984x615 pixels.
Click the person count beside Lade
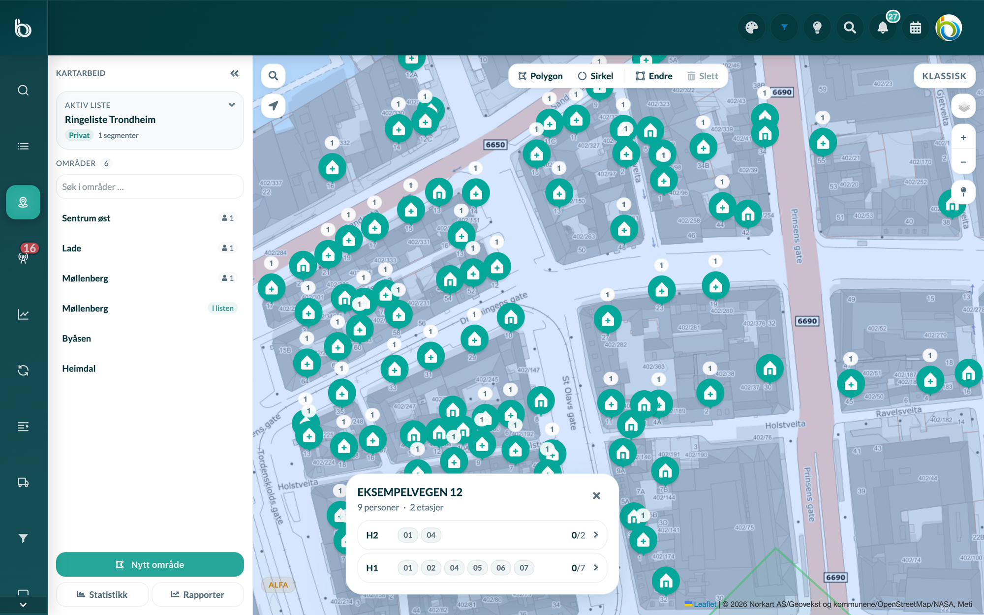(x=227, y=248)
